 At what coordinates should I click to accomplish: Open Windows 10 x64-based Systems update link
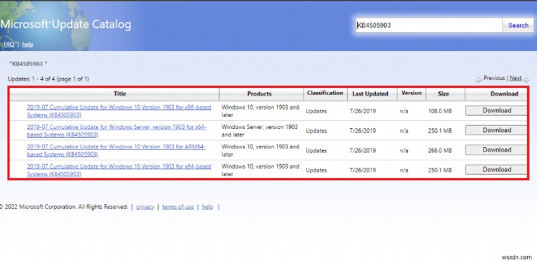[119, 170]
